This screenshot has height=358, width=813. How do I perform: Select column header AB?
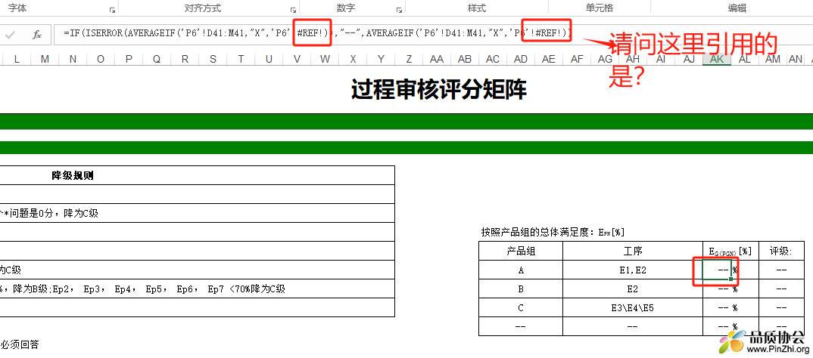(465, 59)
